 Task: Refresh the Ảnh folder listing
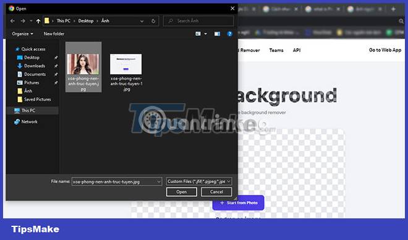pos(153,21)
